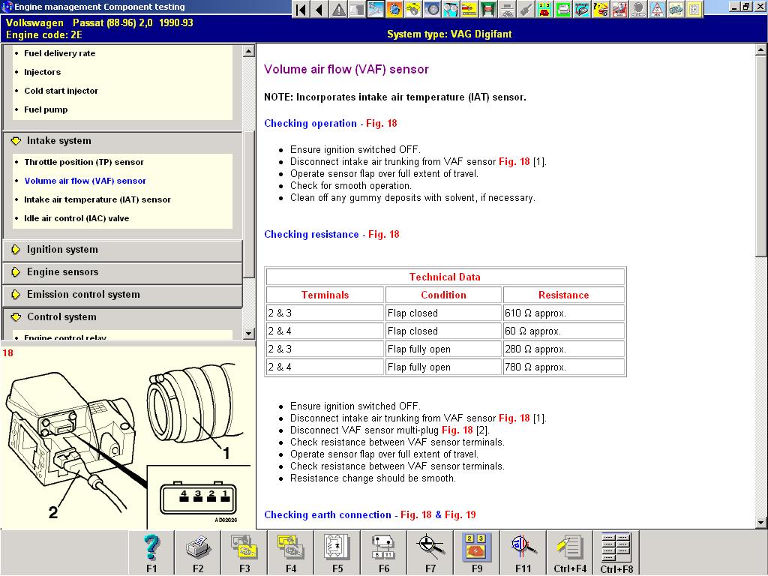Select Idle air control (IAC) valve
Viewport: 768px width, 576px height.
(76, 219)
